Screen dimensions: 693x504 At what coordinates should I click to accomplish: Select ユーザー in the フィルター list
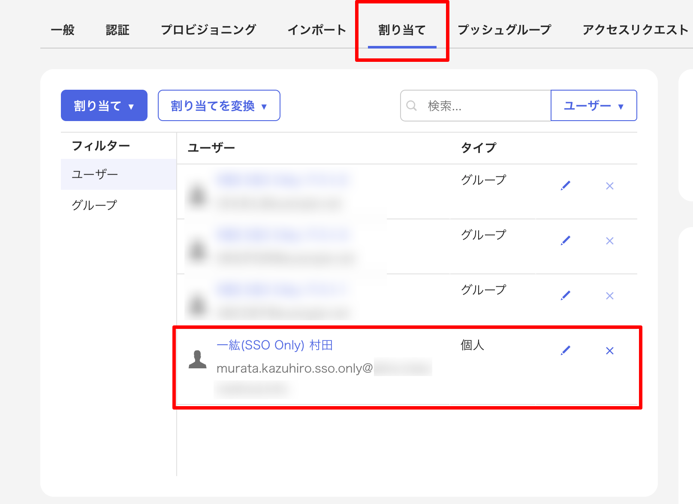94,174
